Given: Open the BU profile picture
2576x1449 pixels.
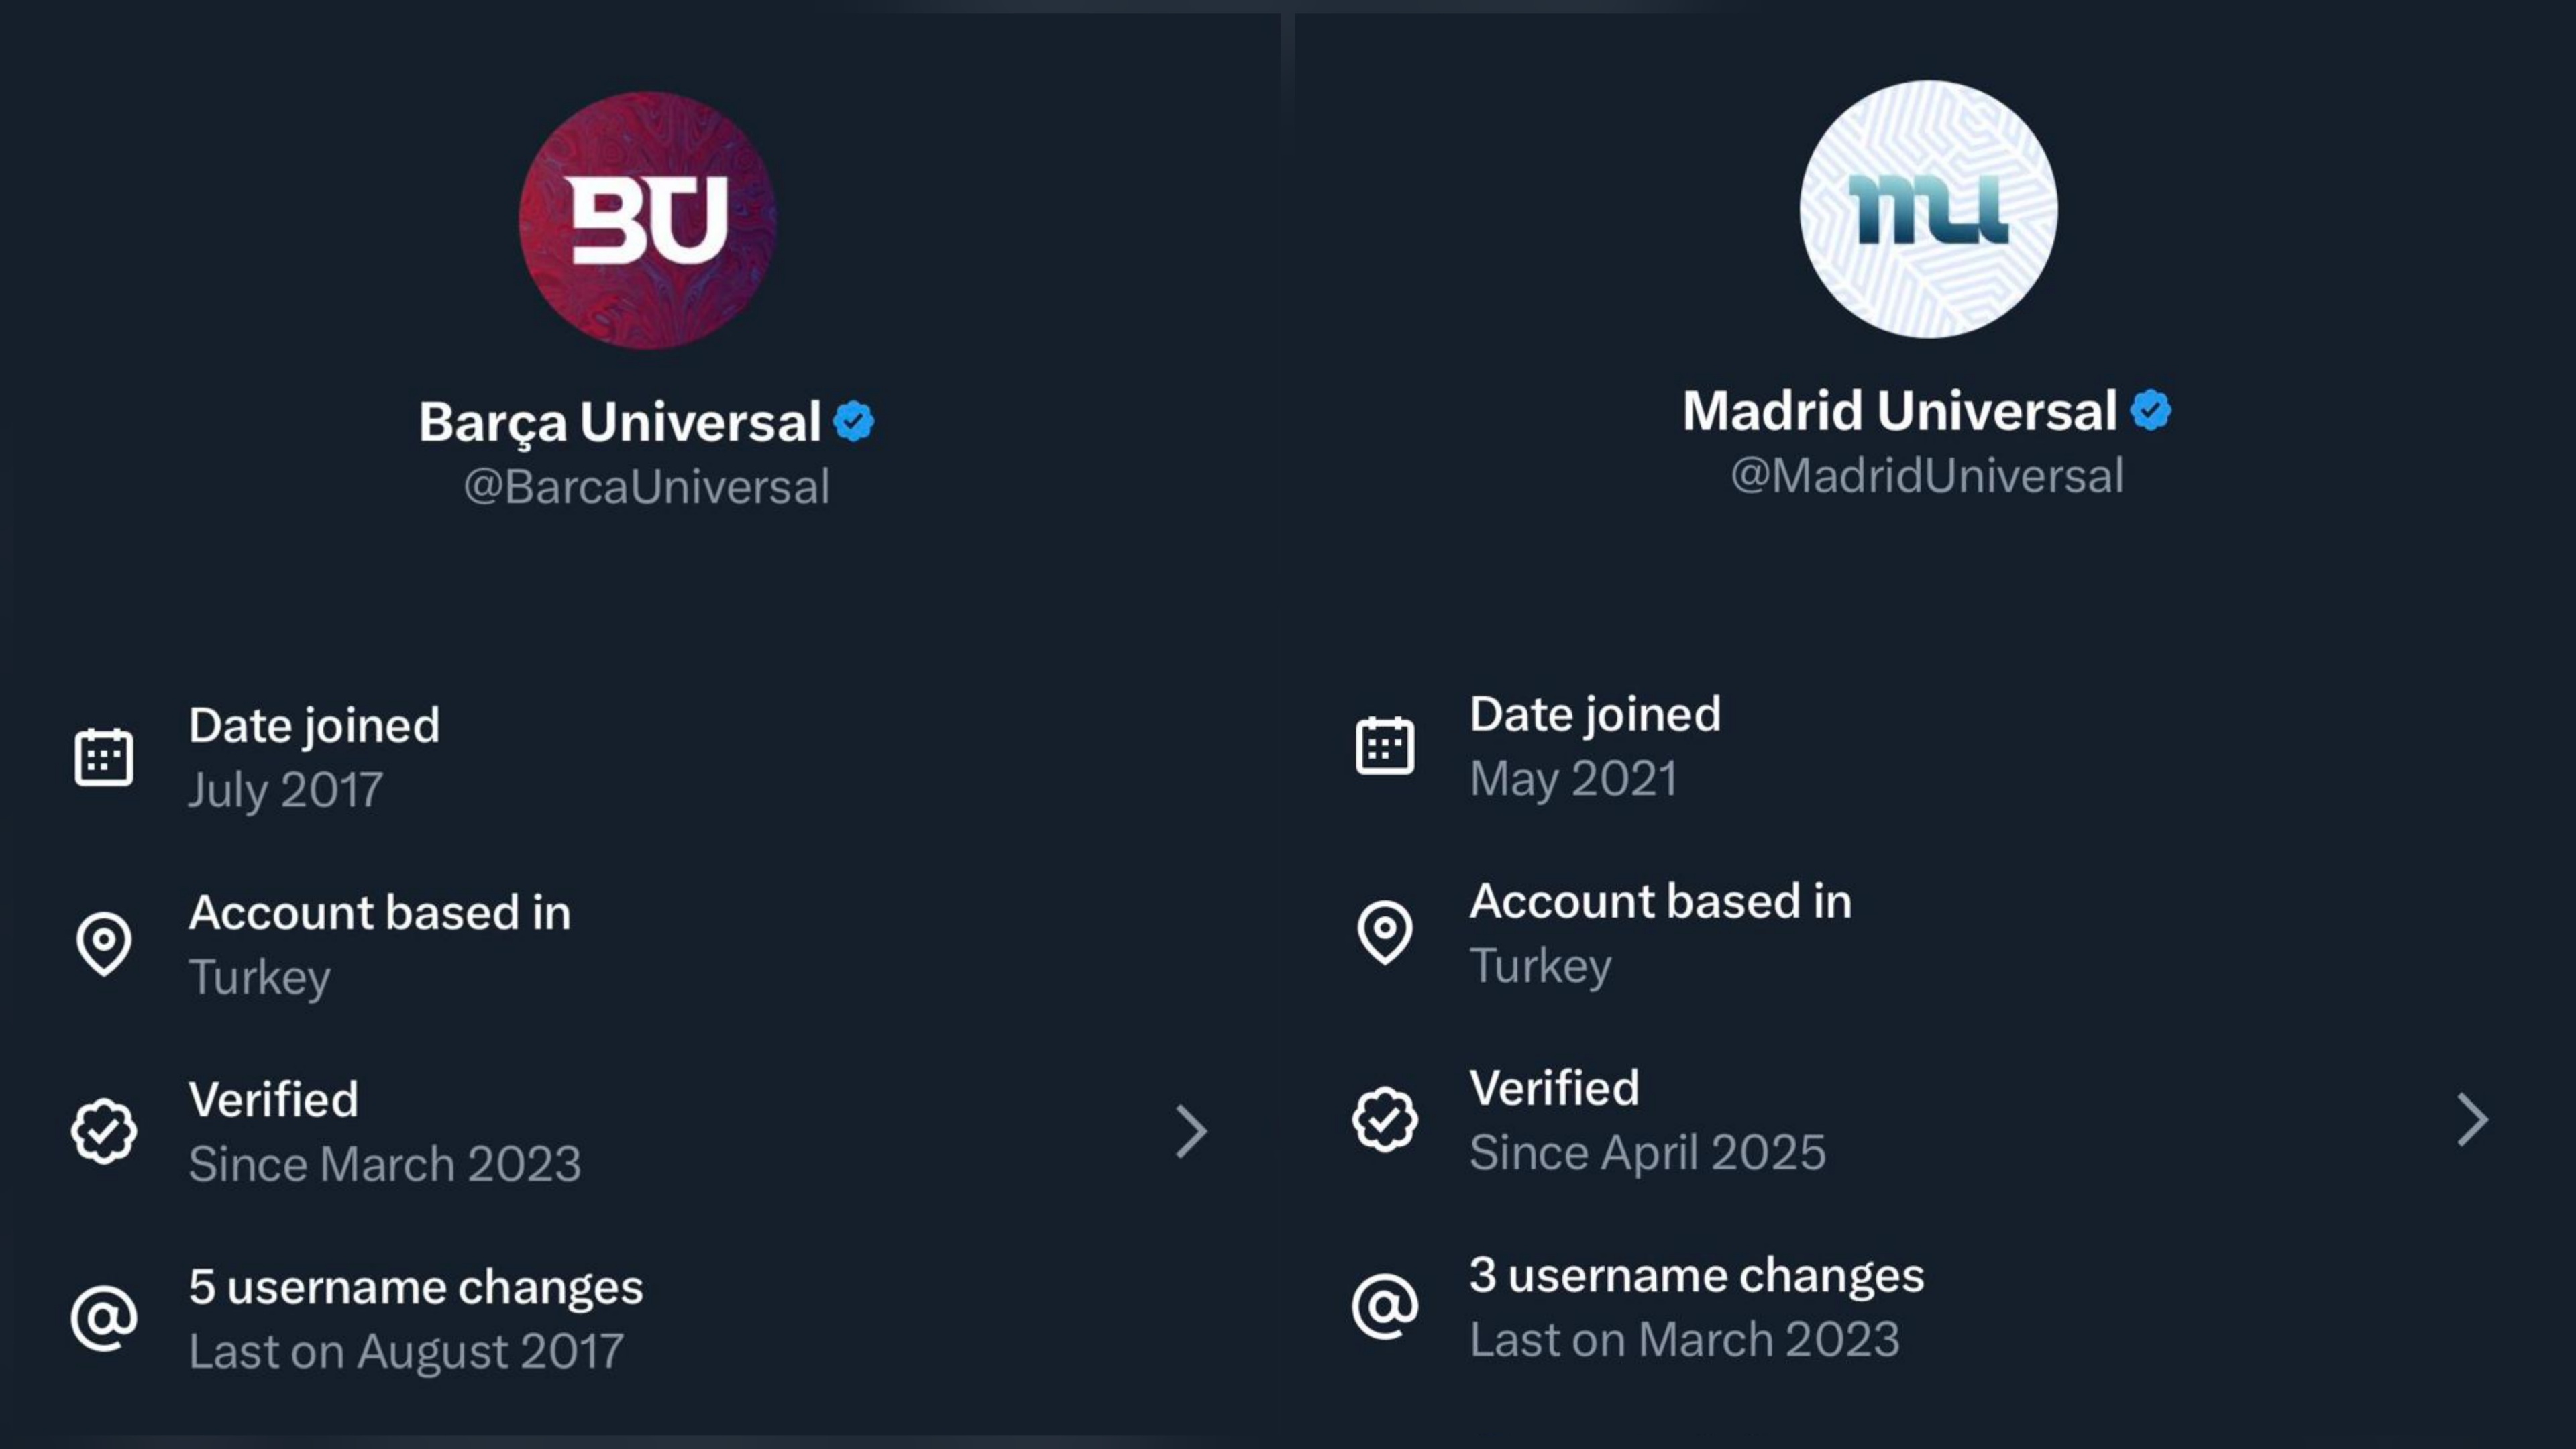Looking at the screenshot, I should click(x=648, y=220).
